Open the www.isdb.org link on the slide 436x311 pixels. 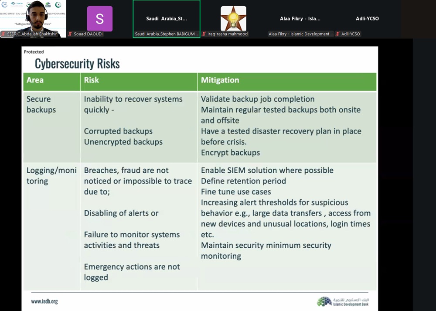44,301
